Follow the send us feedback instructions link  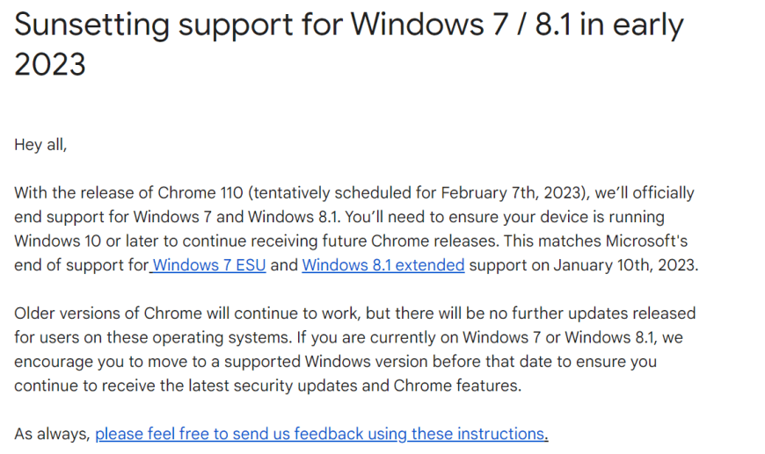coord(322,434)
